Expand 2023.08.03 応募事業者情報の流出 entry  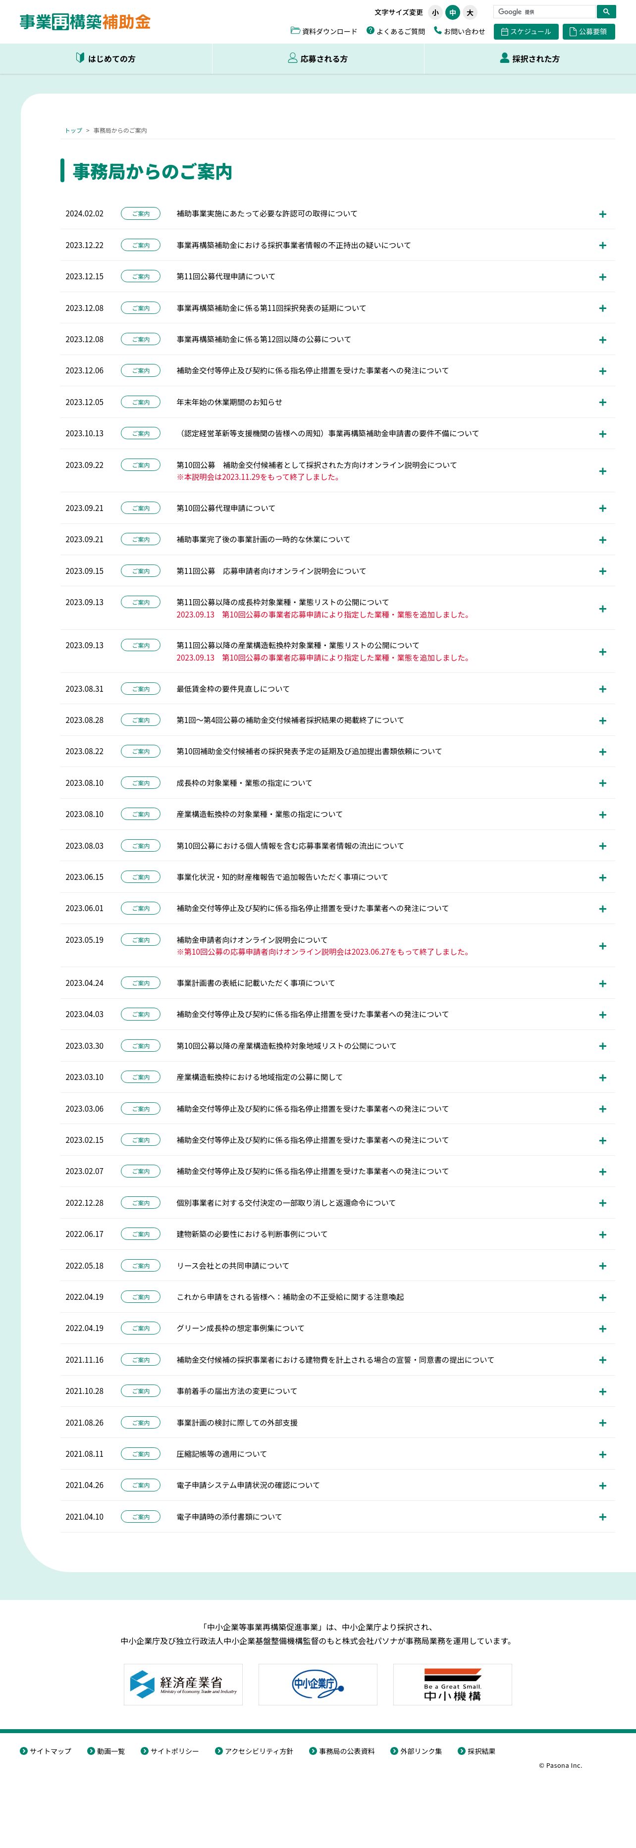(602, 847)
